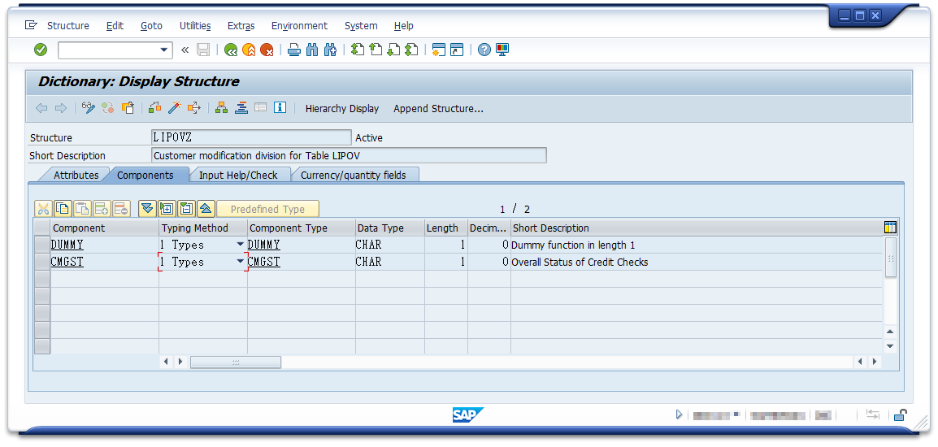This screenshot has width=938, height=447.
Task: Click the Display Object List hierarchy icon
Action: coord(222,108)
